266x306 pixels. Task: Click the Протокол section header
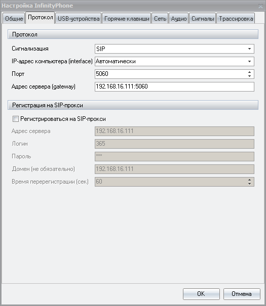(133, 34)
